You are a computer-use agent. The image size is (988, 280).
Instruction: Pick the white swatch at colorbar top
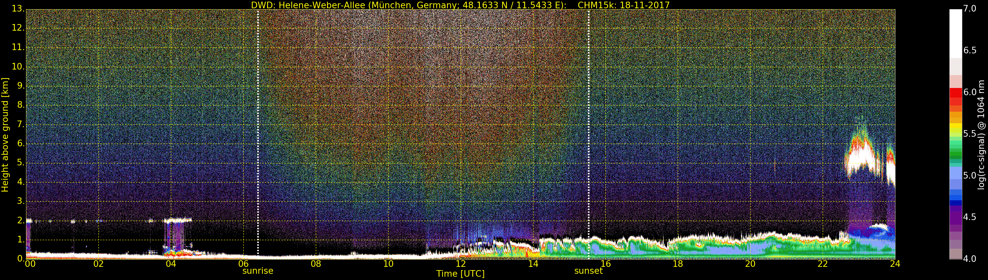(x=955, y=33)
